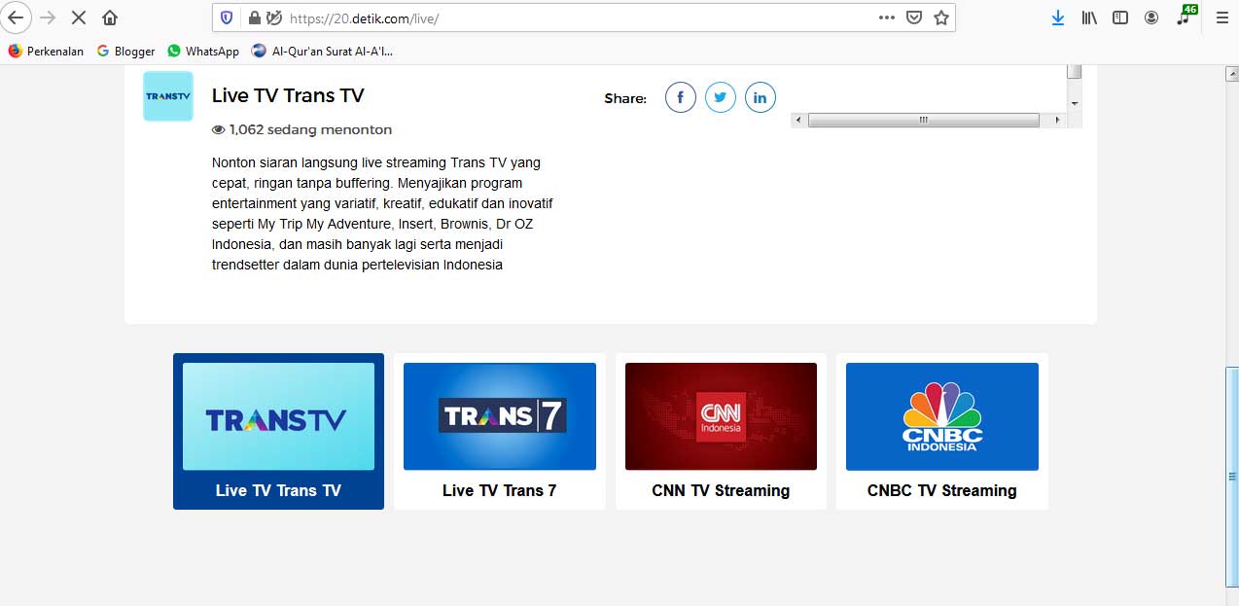Click the music note extension with 46 badge
Screen dimensions: 1239x606
coord(1186,16)
